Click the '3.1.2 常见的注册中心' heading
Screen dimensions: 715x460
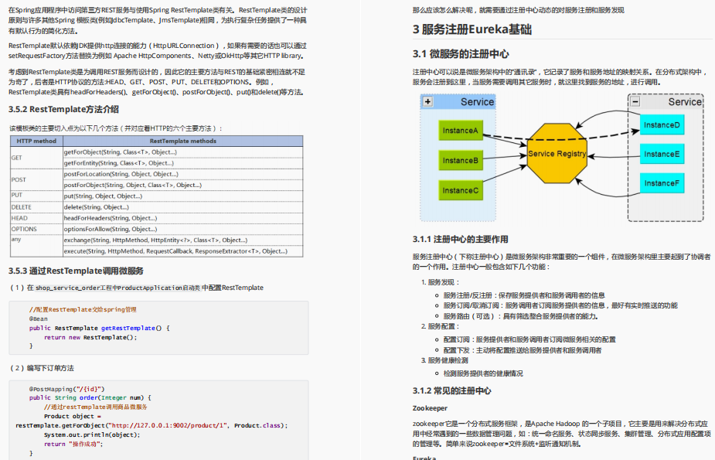coord(451,390)
